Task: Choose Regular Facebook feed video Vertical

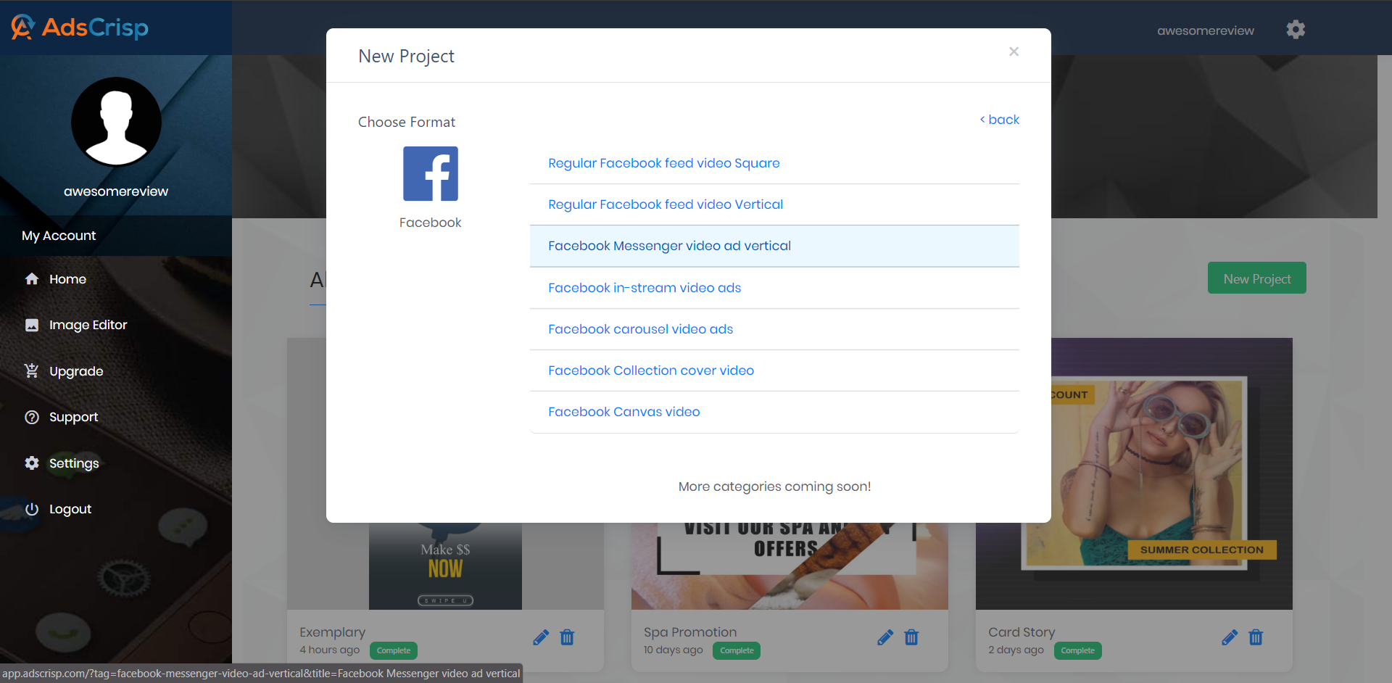Action: (x=774, y=204)
